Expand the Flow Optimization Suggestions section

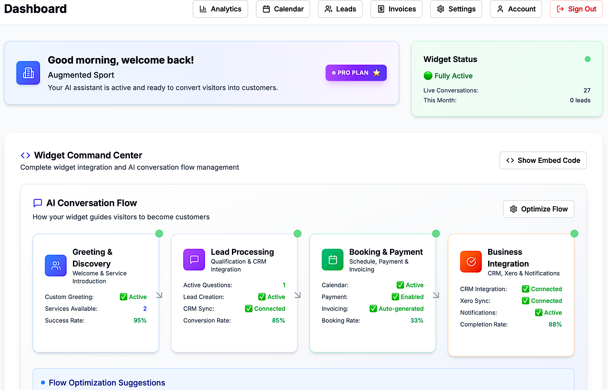pos(107,383)
